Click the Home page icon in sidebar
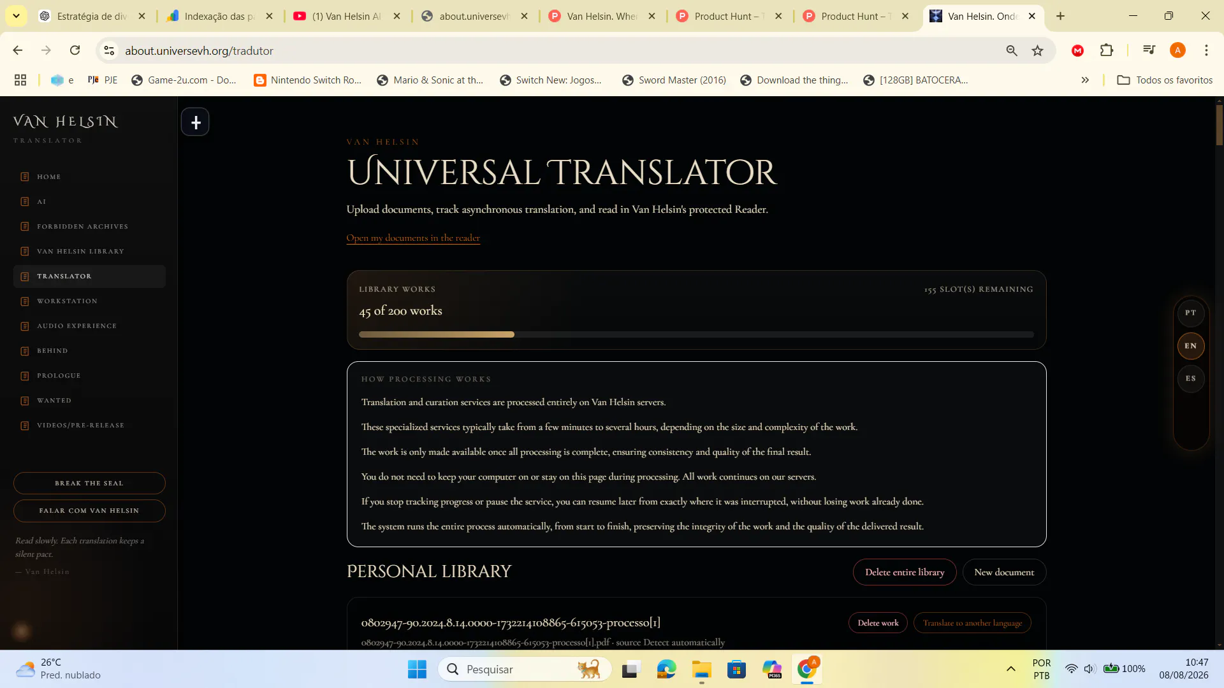Screen dimensions: 1224x688 pyautogui.click(x=25, y=177)
